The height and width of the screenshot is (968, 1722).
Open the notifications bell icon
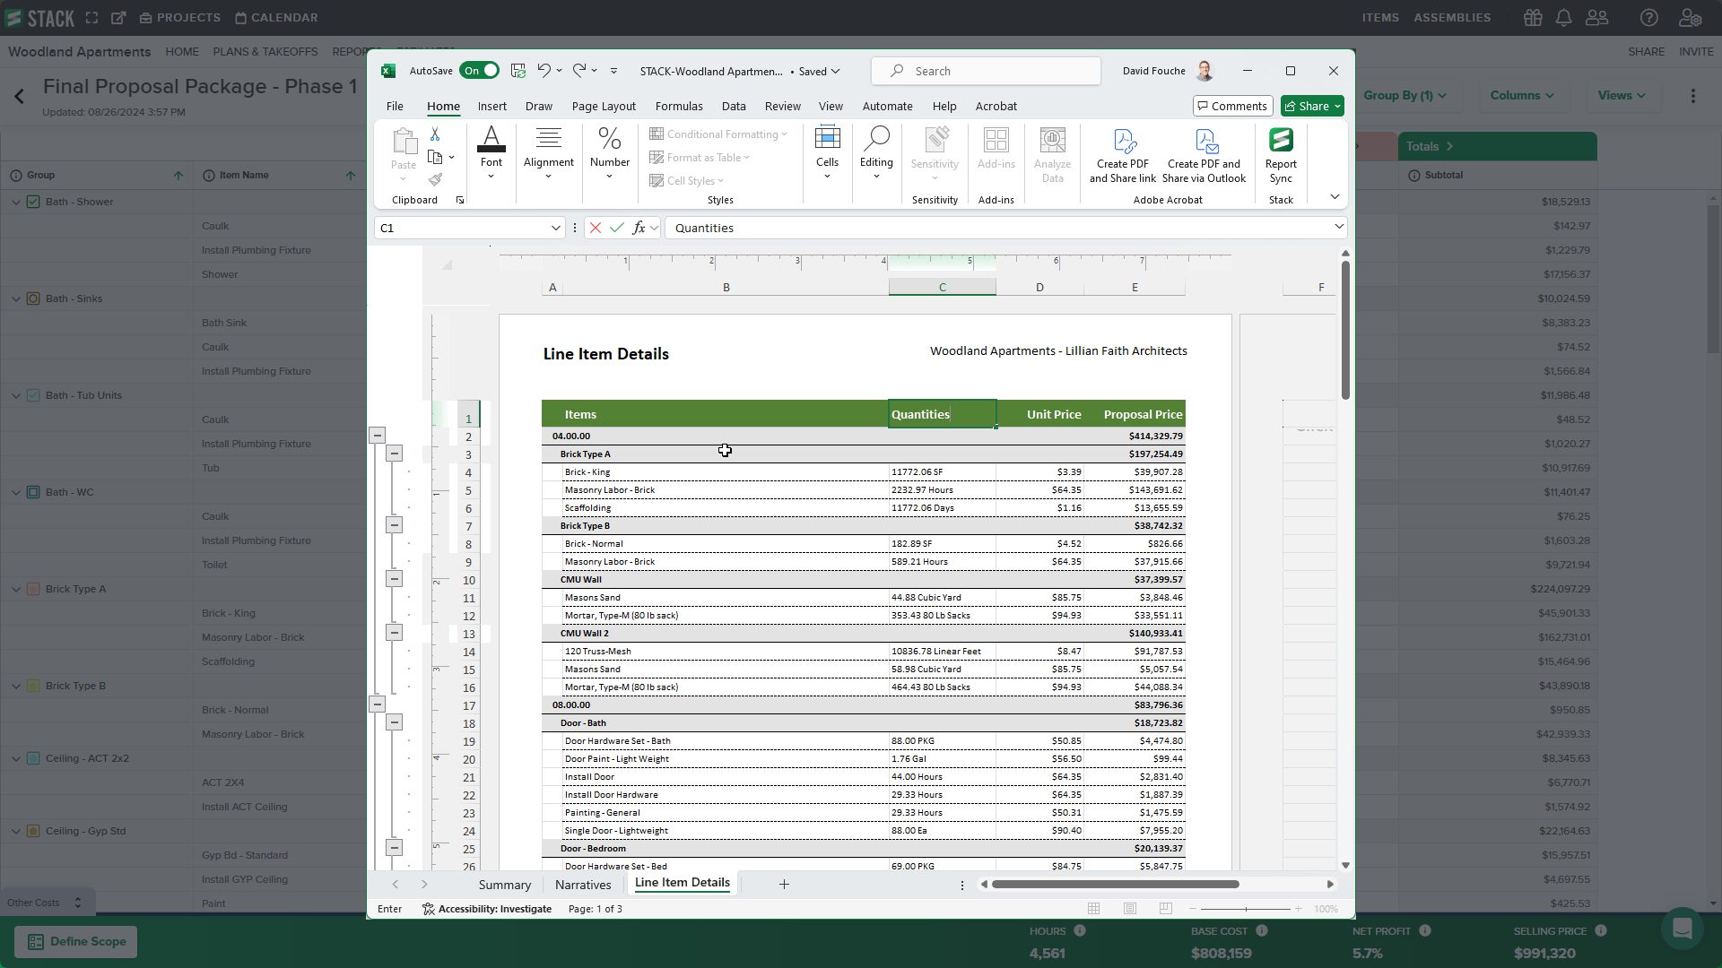coord(1564,17)
